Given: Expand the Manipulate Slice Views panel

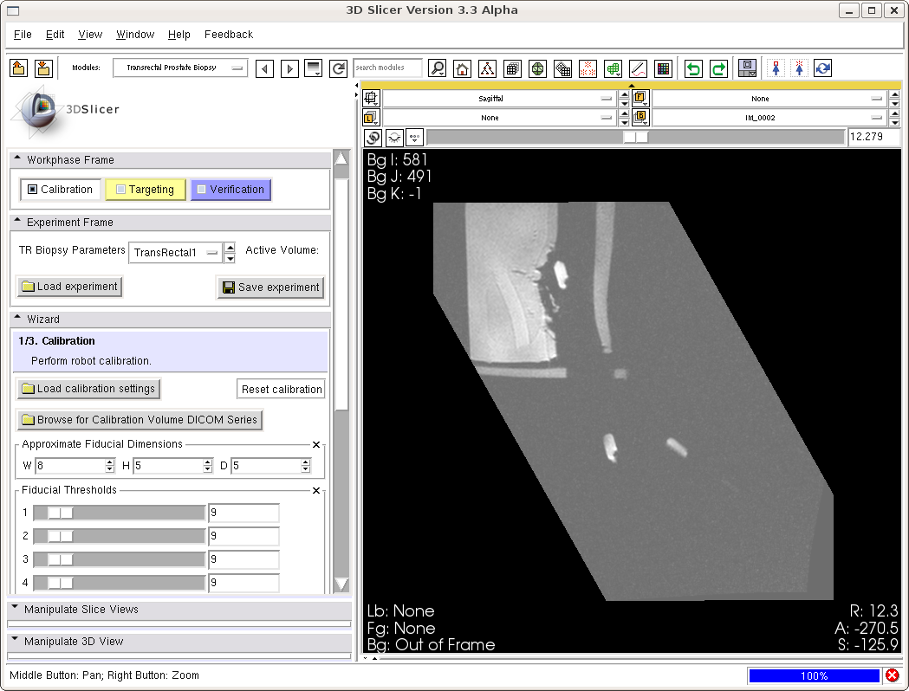Looking at the screenshot, I should click(81, 610).
